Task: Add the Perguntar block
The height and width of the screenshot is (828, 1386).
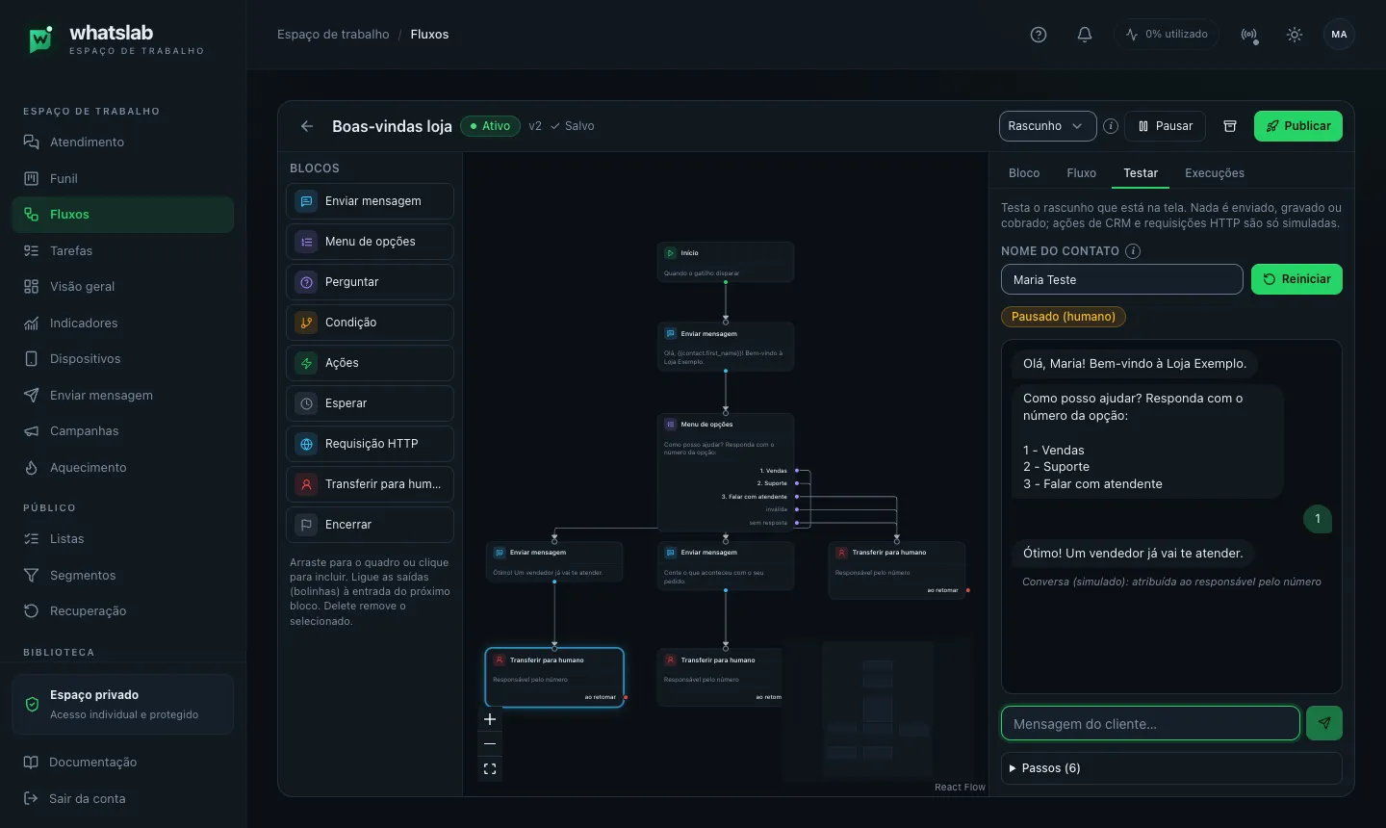Action: tap(370, 282)
